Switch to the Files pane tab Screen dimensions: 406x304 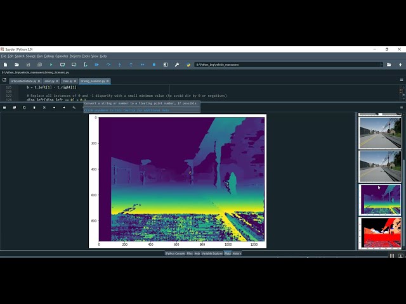click(190, 253)
